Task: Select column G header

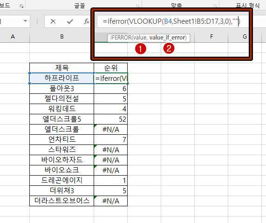Action: pos(245,37)
